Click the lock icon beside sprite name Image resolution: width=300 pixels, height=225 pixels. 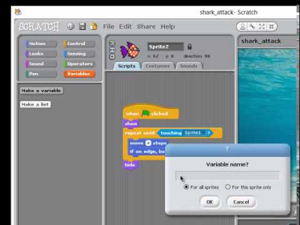(x=189, y=47)
